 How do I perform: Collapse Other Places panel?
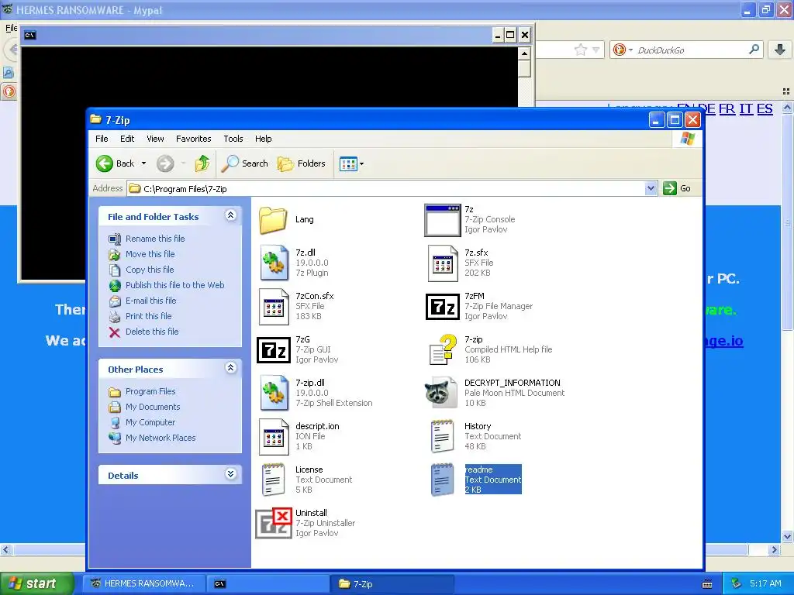click(230, 368)
